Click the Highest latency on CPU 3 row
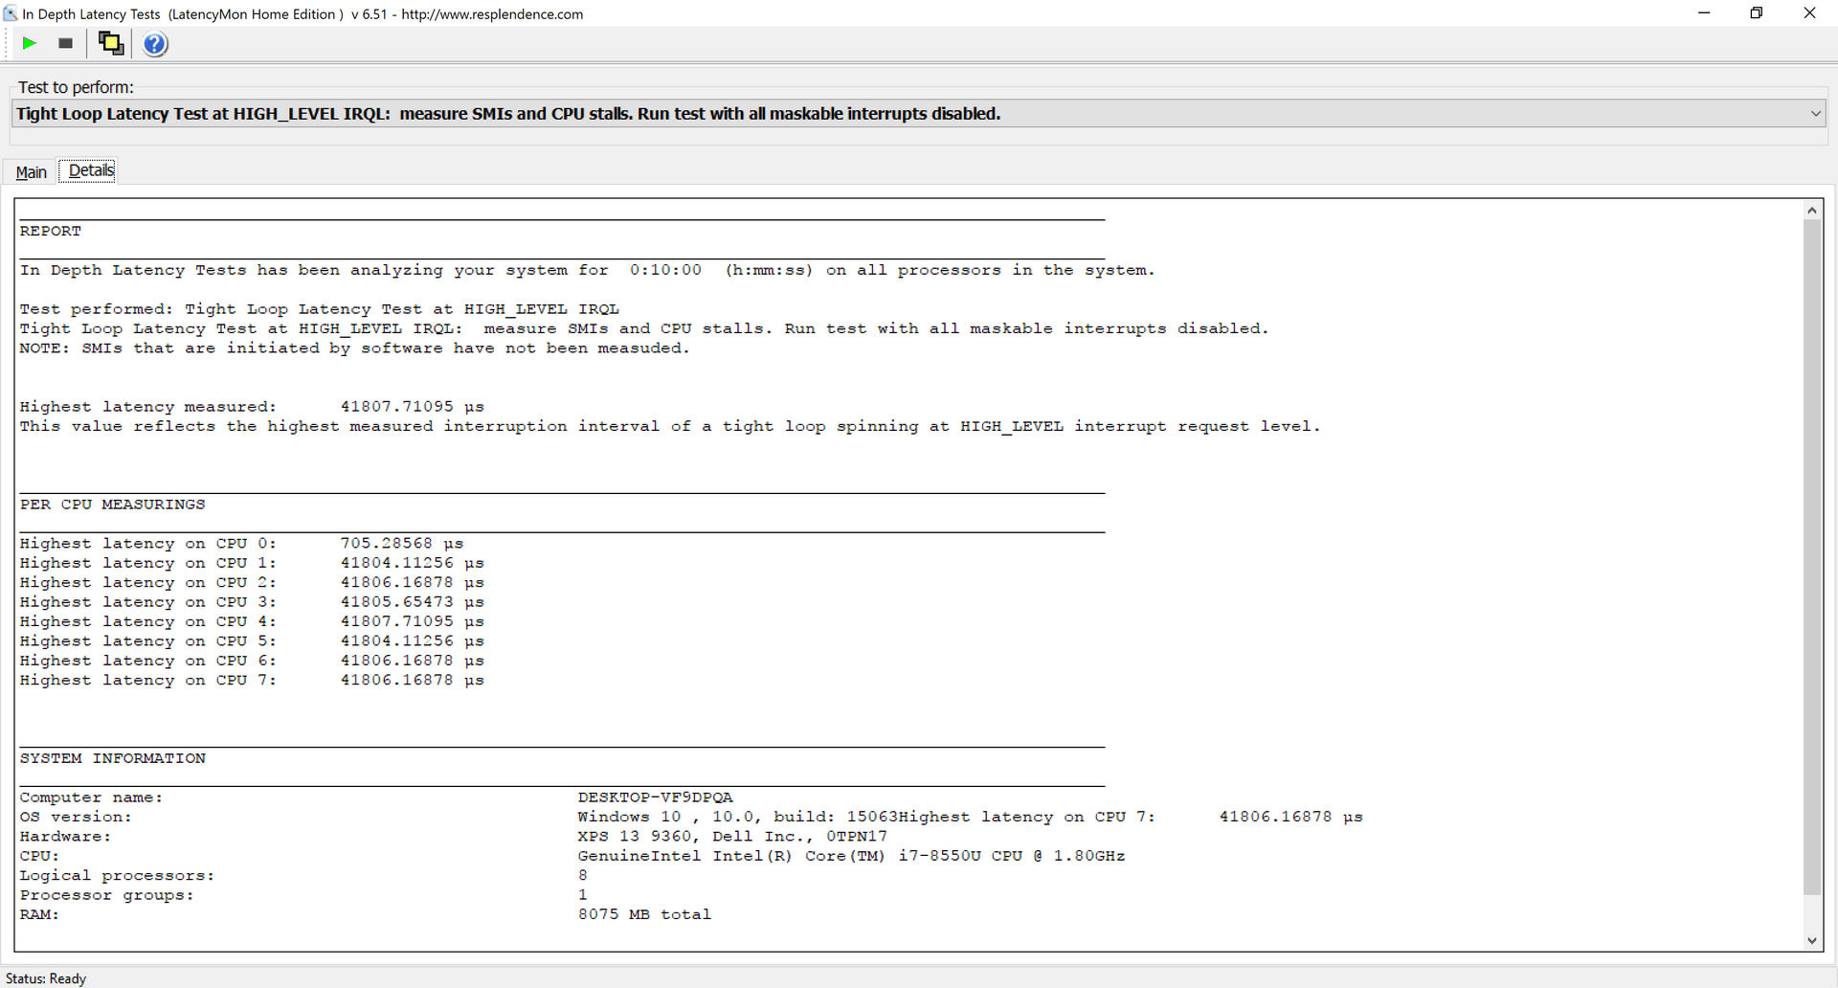The width and height of the screenshot is (1838, 988). pos(252,602)
